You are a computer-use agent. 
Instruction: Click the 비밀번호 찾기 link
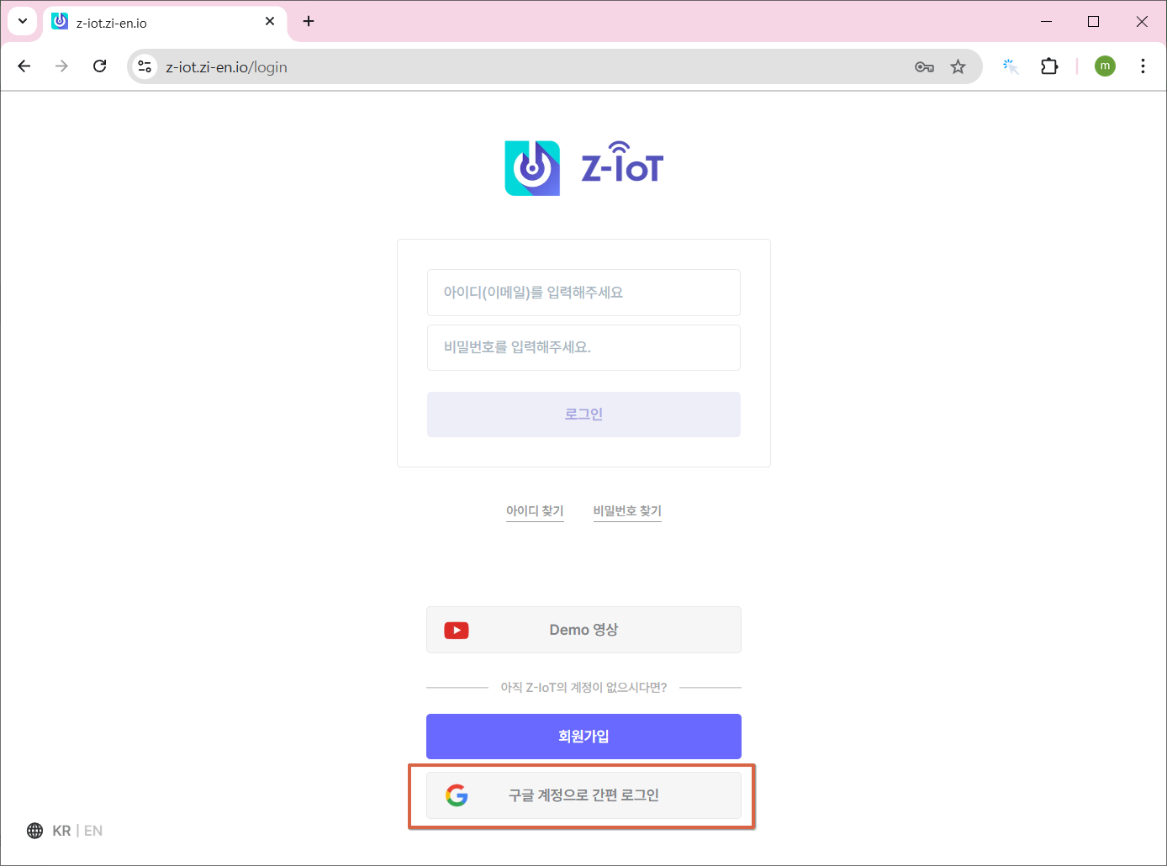click(627, 510)
